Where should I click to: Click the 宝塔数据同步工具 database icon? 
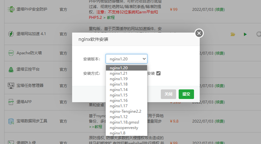pyautogui.click(x=11, y=121)
